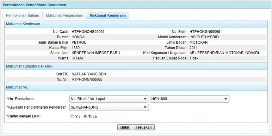
Task: Click the model value INSIGHT HYBRID
Action: 204,37
